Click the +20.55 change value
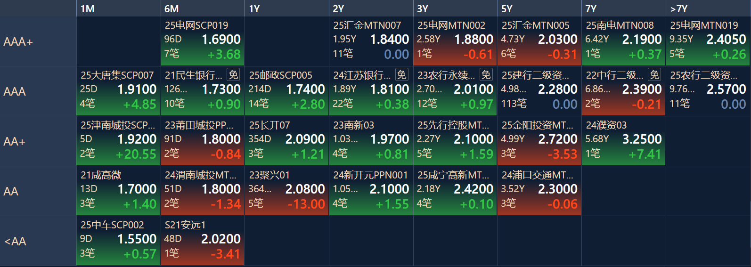Screen dimensions: 751x267 136,154
